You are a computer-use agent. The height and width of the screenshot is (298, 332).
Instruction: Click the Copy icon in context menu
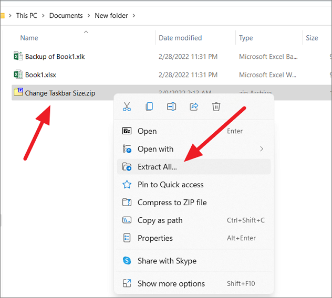pos(149,107)
